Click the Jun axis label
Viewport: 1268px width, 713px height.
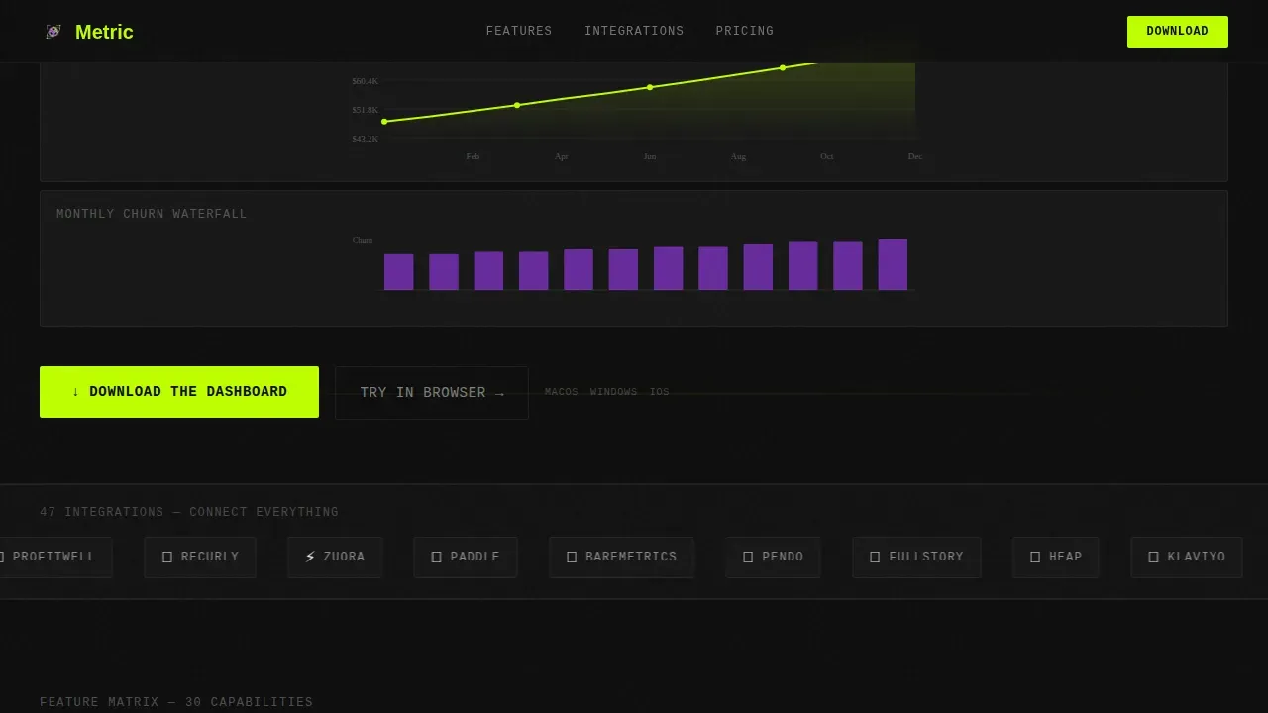(650, 156)
